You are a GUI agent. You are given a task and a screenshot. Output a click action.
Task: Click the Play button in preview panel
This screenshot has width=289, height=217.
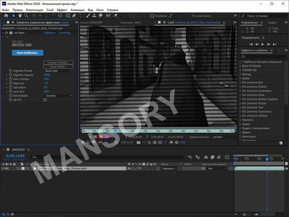[262, 44]
